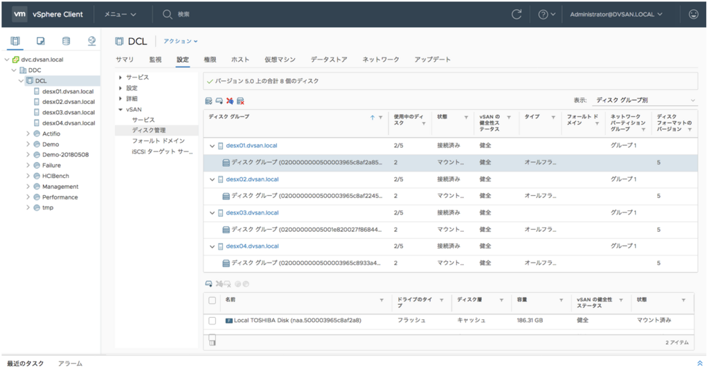Screen dimensions: 709x371
Task: Click the sort arrow in Disk Group column
Action: point(372,117)
